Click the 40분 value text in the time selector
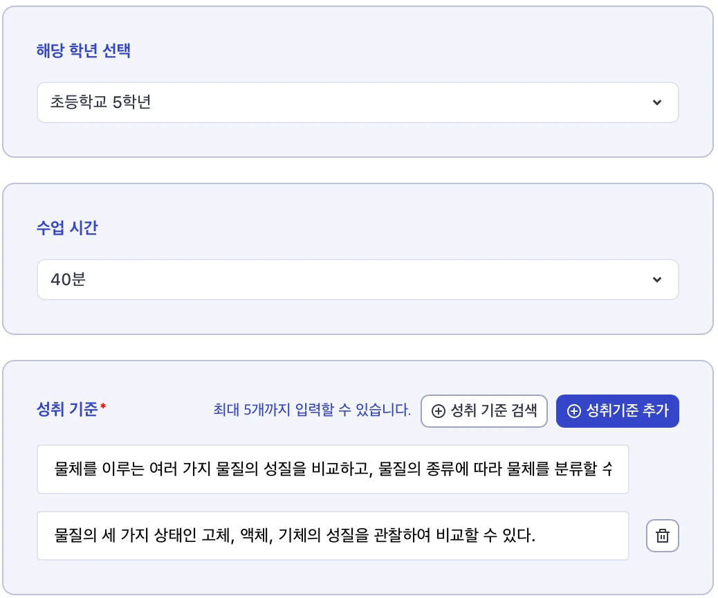The height and width of the screenshot is (598, 718). 68,279
